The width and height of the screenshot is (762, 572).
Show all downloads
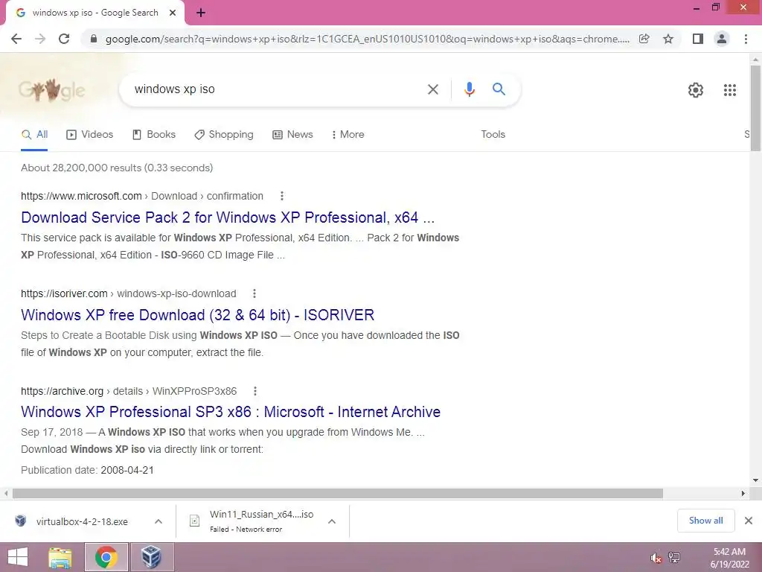tap(705, 521)
